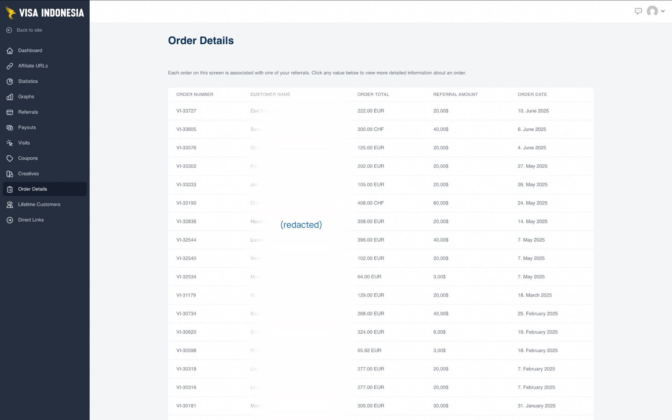Viewport: 672px width, 420px height.
Task: Click the Order Date column header
Action: [532, 94]
